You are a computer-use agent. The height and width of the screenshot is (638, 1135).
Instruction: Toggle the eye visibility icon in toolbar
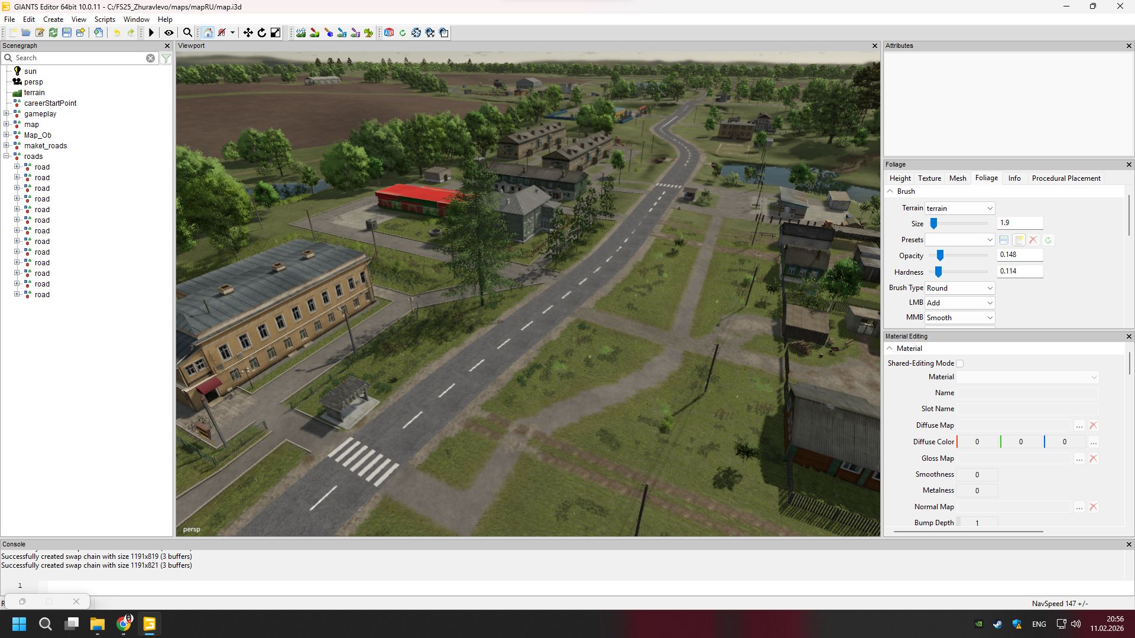pyautogui.click(x=168, y=33)
